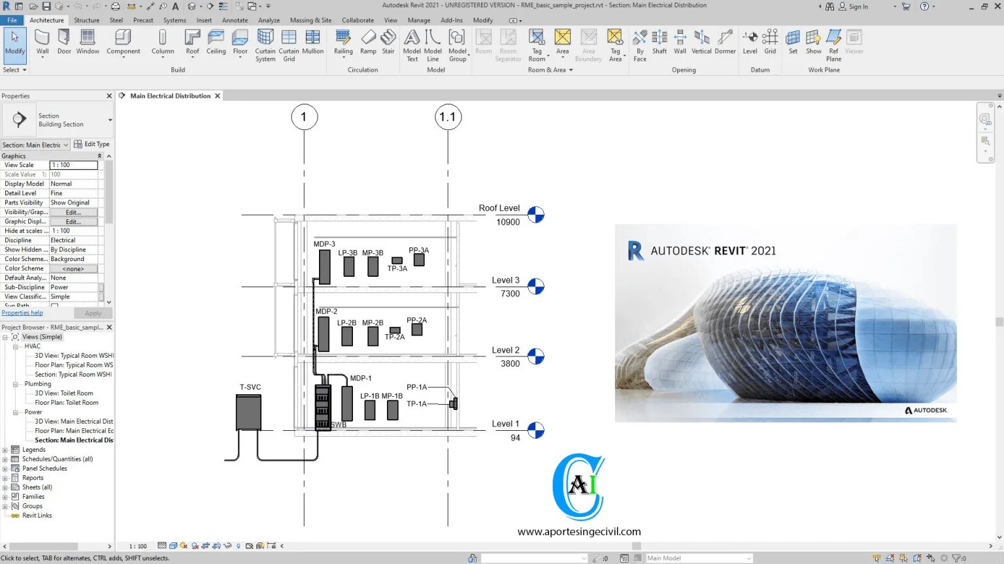Select the Area tool
Screen dimensions: 1004x564
563,42
